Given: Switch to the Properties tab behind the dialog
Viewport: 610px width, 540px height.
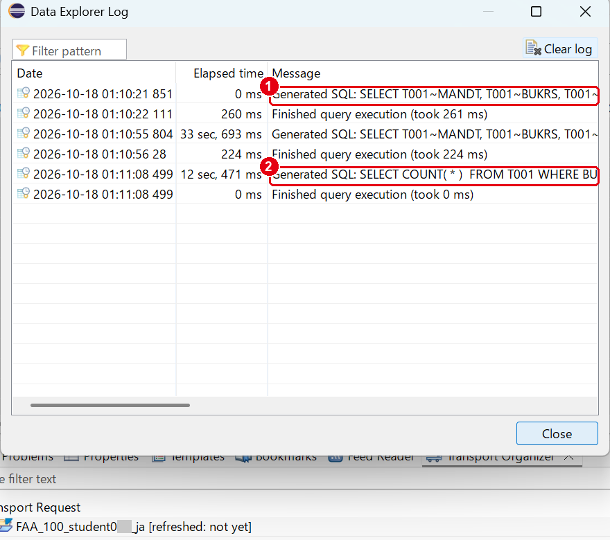Looking at the screenshot, I should (x=102, y=458).
